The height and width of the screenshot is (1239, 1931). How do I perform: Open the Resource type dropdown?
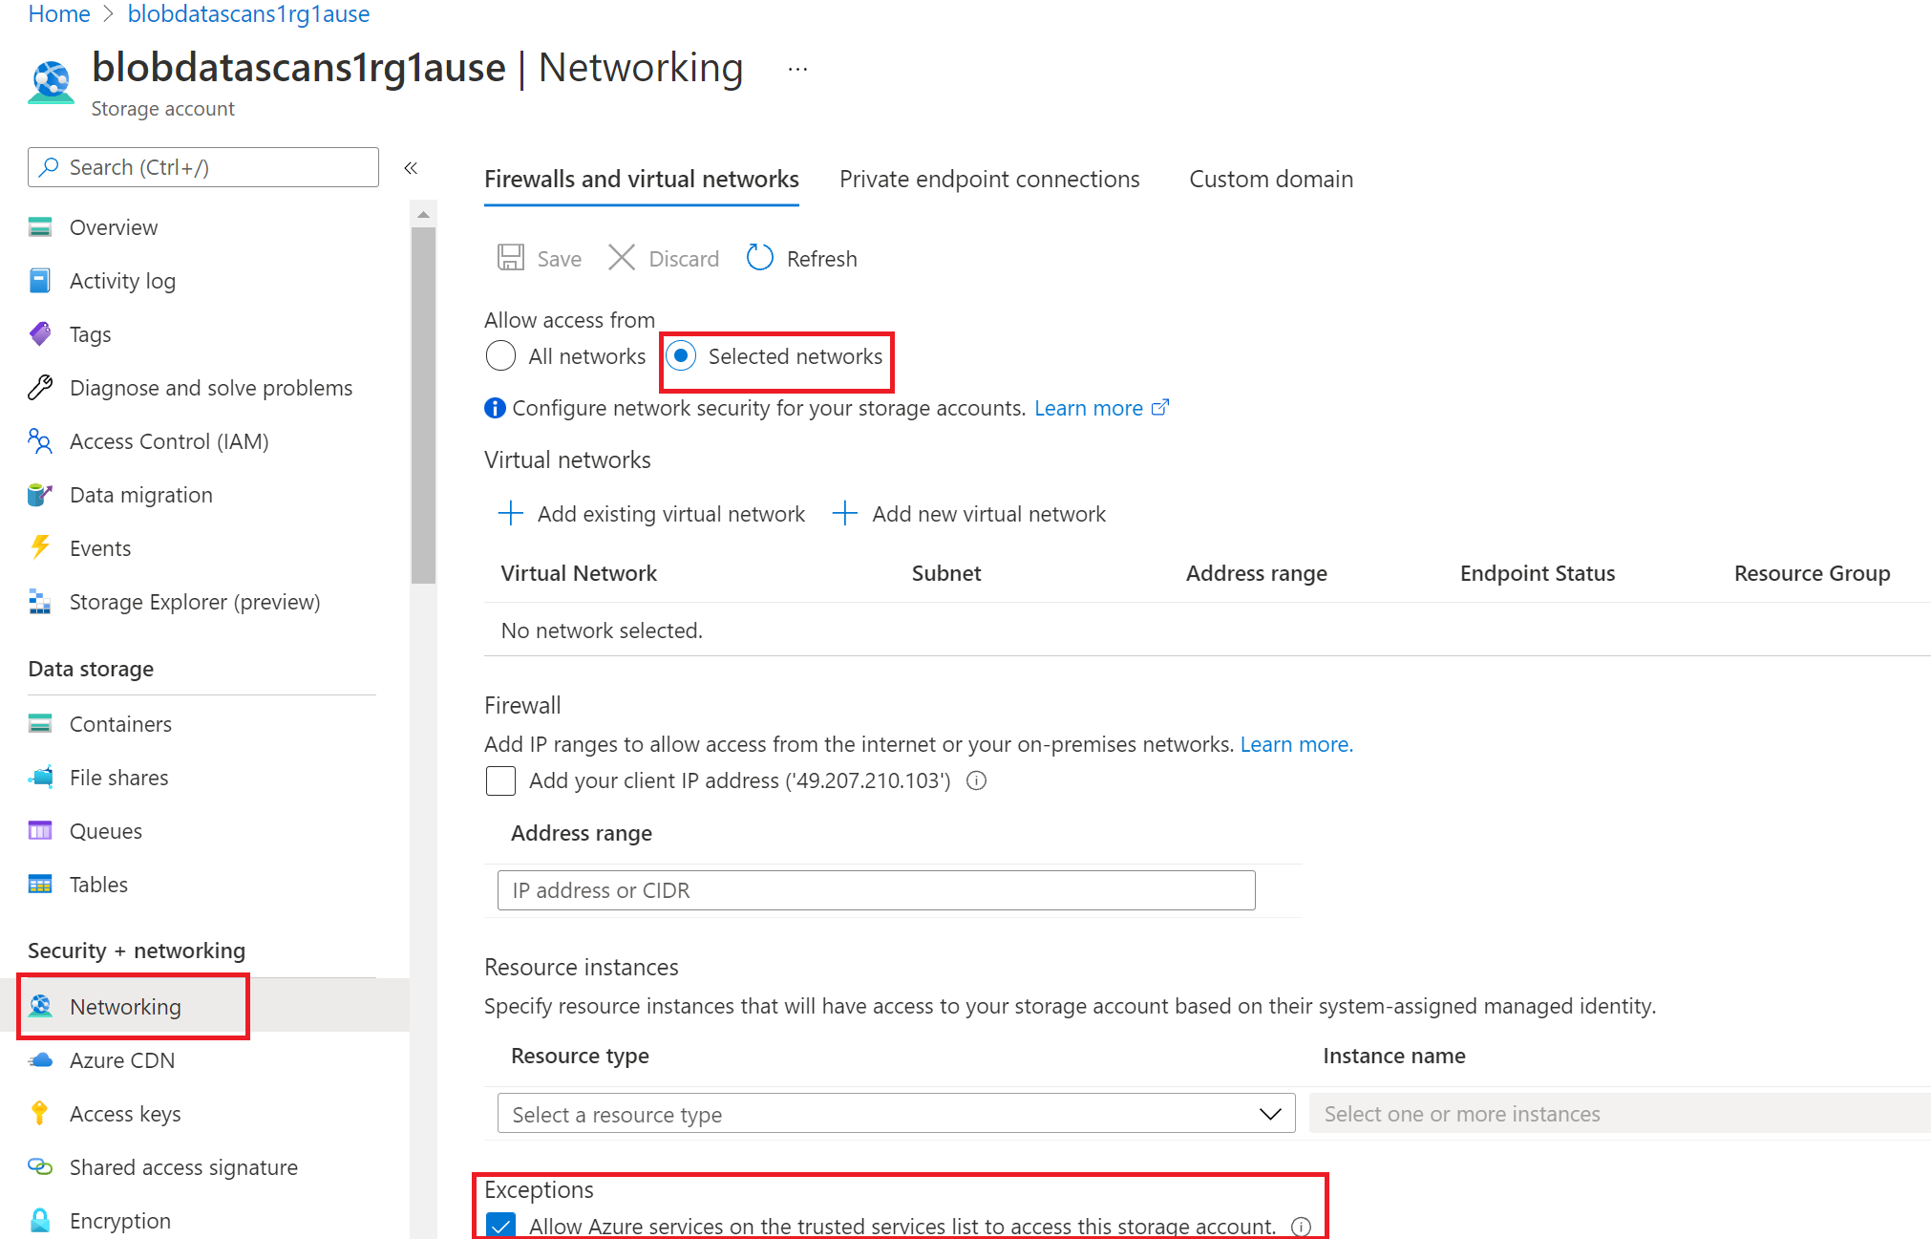pos(888,1112)
